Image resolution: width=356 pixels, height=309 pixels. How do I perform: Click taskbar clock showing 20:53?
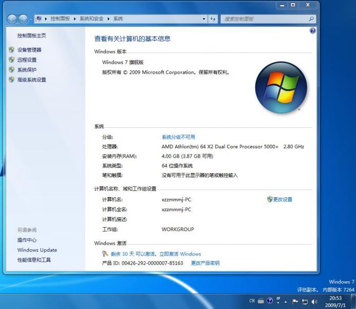click(335, 301)
